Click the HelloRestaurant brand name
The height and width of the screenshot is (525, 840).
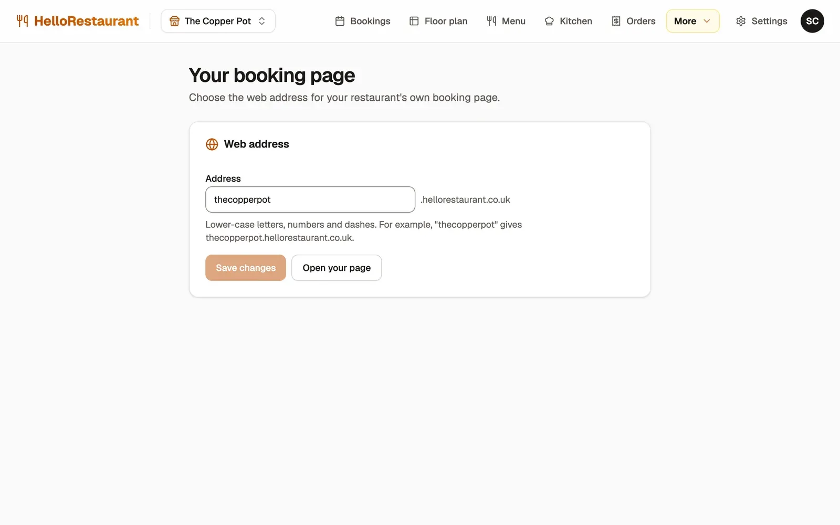(x=86, y=21)
